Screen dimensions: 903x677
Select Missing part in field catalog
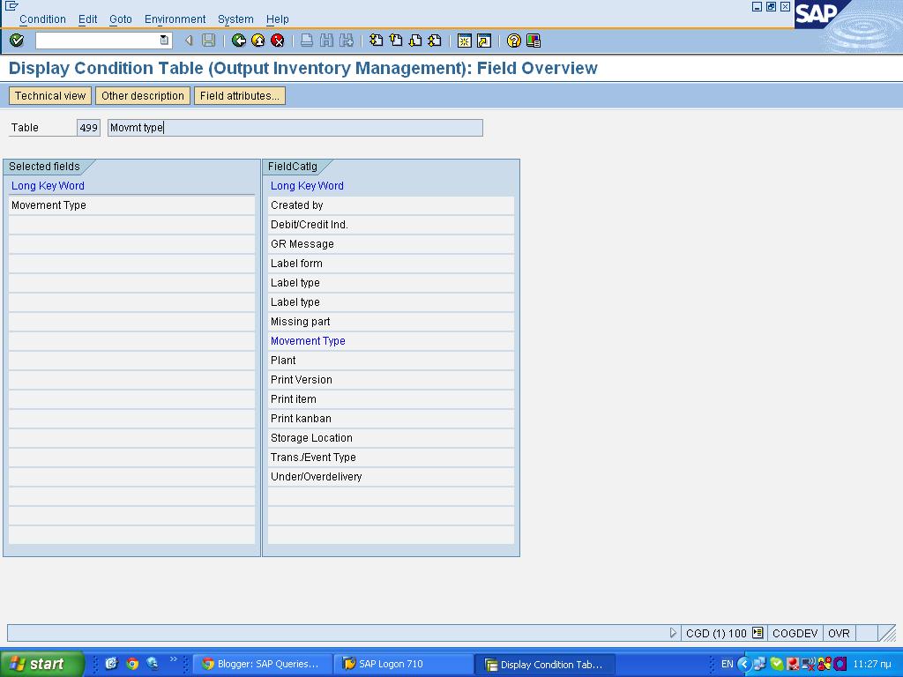click(x=391, y=322)
